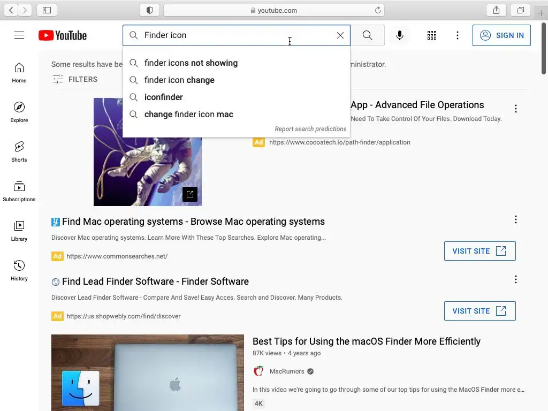Go forward with Safari's forward arrow
This screenshot has width=548, height=411.
pyautogui.click(x=25, y=10)
